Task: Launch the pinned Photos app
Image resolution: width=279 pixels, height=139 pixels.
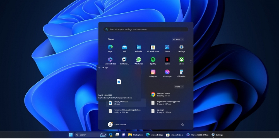Action: [167, 48]
